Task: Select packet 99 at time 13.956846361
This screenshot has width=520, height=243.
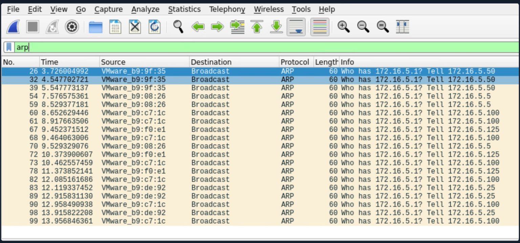Action: [260, 221]
